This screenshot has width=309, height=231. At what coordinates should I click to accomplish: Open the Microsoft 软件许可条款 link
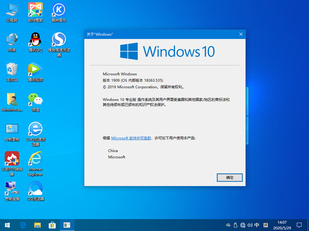point(131,138)
